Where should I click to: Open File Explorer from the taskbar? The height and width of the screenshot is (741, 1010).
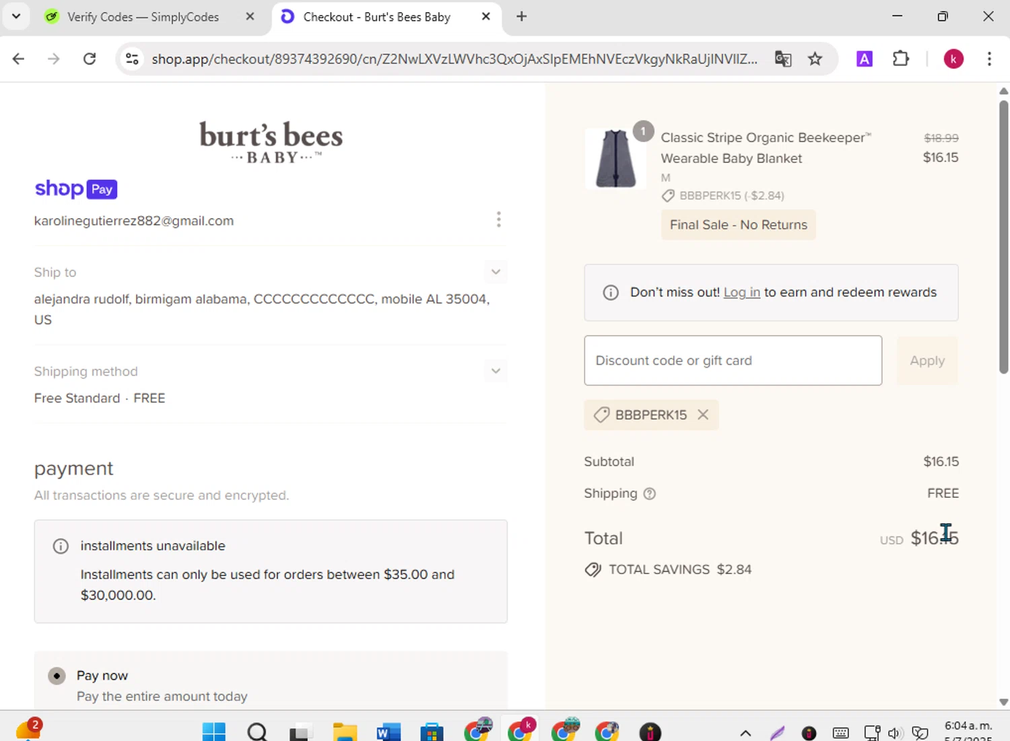pos(345,732)
